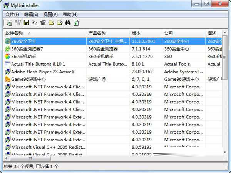The image size is (231, 173).
Task: Select the Adobe Flash Player 23 ActiveX row
Action: pyautogui.click(x=42, y=72)
